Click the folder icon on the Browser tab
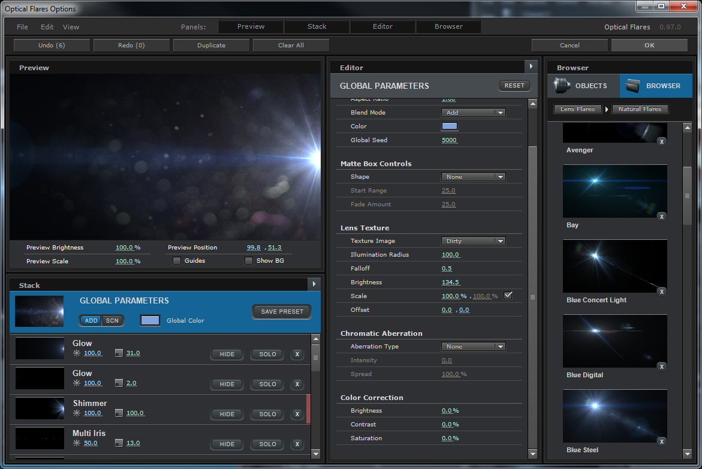Viewport: 702px width, 469px height. pyautogui.click(x=634, y=86)
